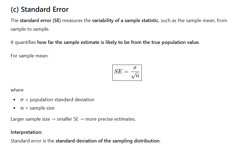246x150 pixels.
Task: Click the words "sample to sample."
Action: tap(30, 29)
